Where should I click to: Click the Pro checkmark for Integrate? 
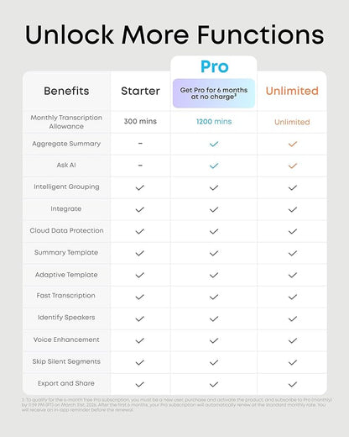coord(214,209)
